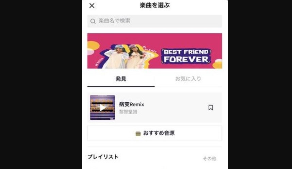Play the 病変Remix preview via play triangle

pyautogui.click(x=102, y=107)
